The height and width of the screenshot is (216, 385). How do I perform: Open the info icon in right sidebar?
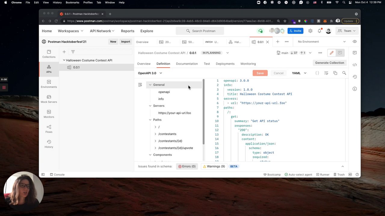[x=355, y=89]
